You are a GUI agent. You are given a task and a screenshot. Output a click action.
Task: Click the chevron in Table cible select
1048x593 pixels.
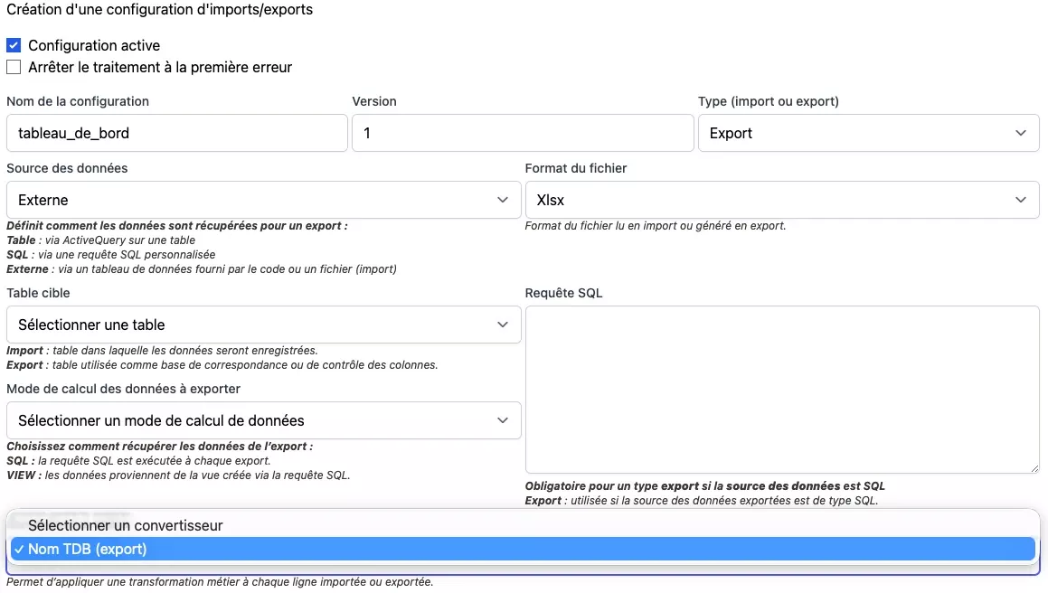[503, 325]
